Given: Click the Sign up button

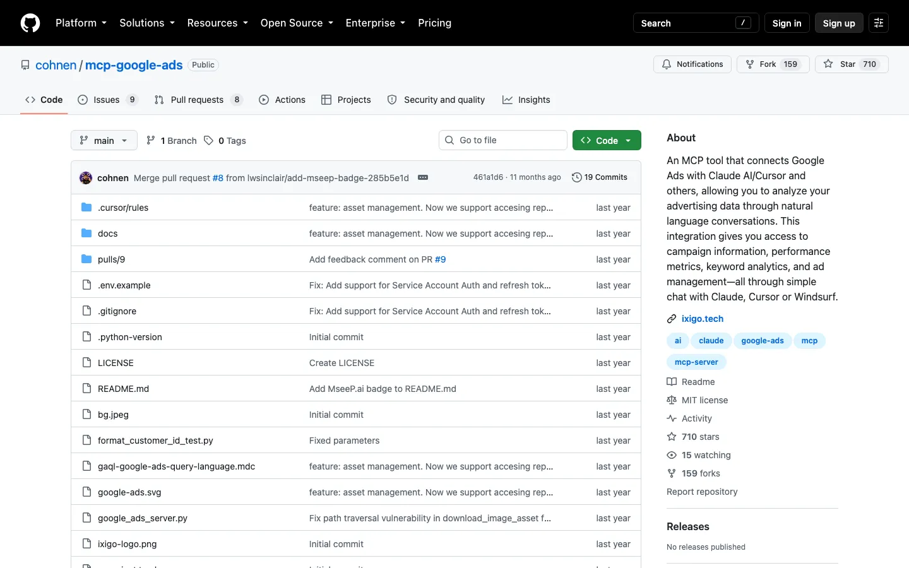Looking at the screenshot, I should click(839, 23).
